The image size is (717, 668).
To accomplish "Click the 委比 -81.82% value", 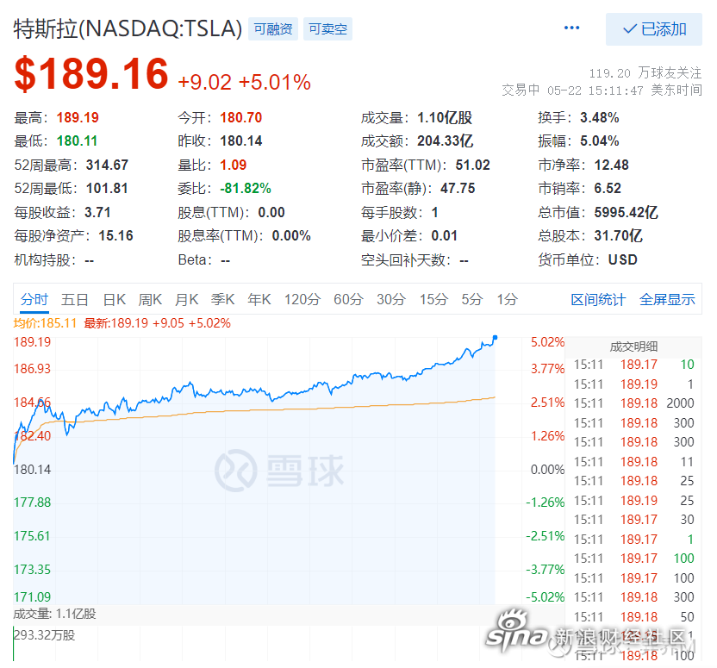I will 246,189.
